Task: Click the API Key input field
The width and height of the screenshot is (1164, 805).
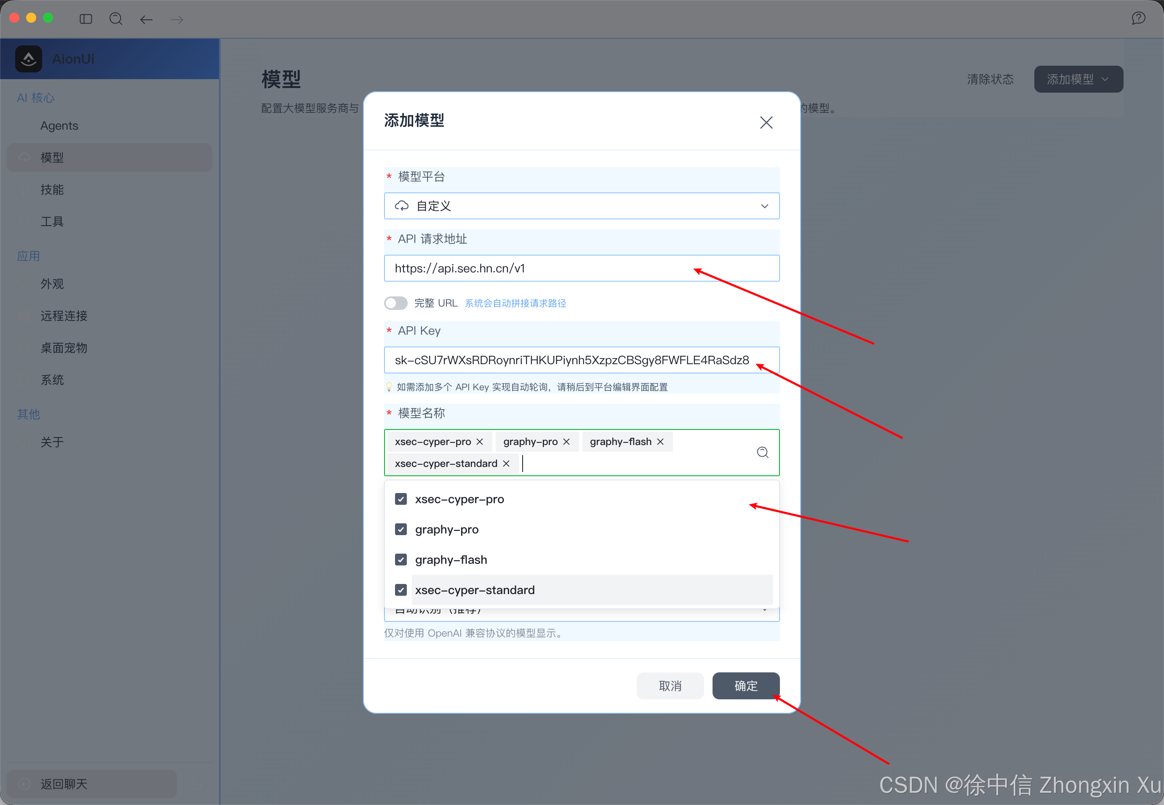Action: click(582, 360)
